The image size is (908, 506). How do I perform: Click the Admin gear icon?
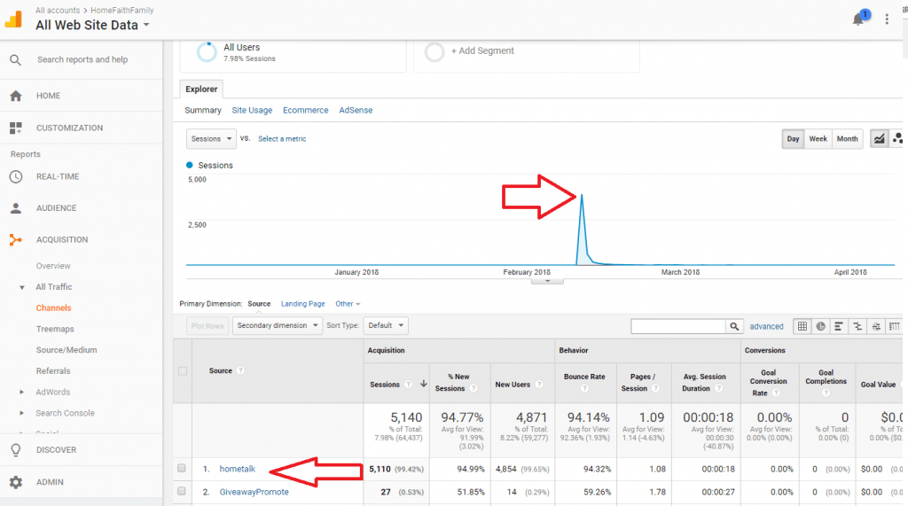click(x=16, y=482)
